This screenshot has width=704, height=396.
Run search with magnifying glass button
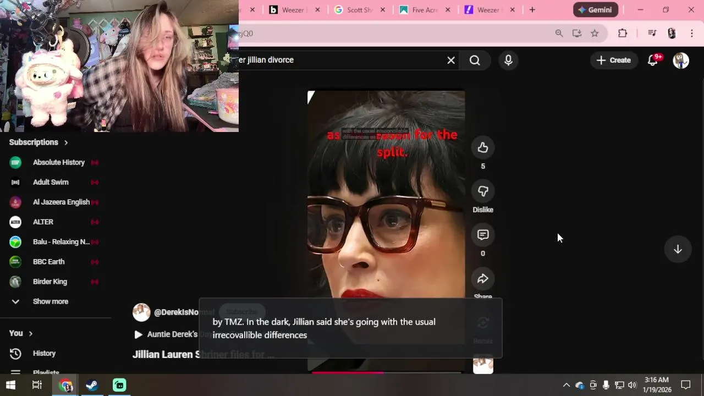(x=475, y=60)
